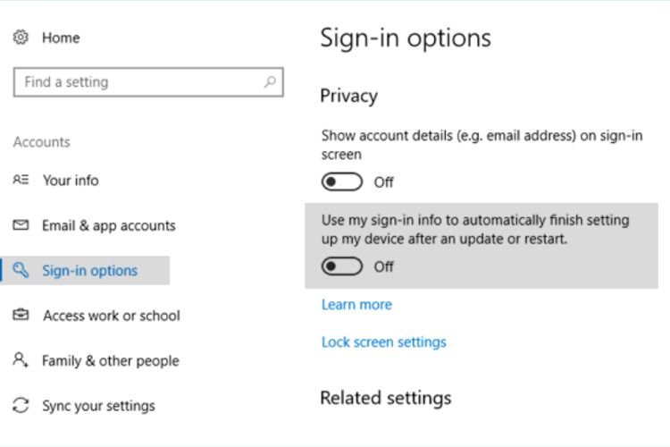Click the briefcase icon for Access work or school
Screen dimensions: 670x447
pos(21,316)
